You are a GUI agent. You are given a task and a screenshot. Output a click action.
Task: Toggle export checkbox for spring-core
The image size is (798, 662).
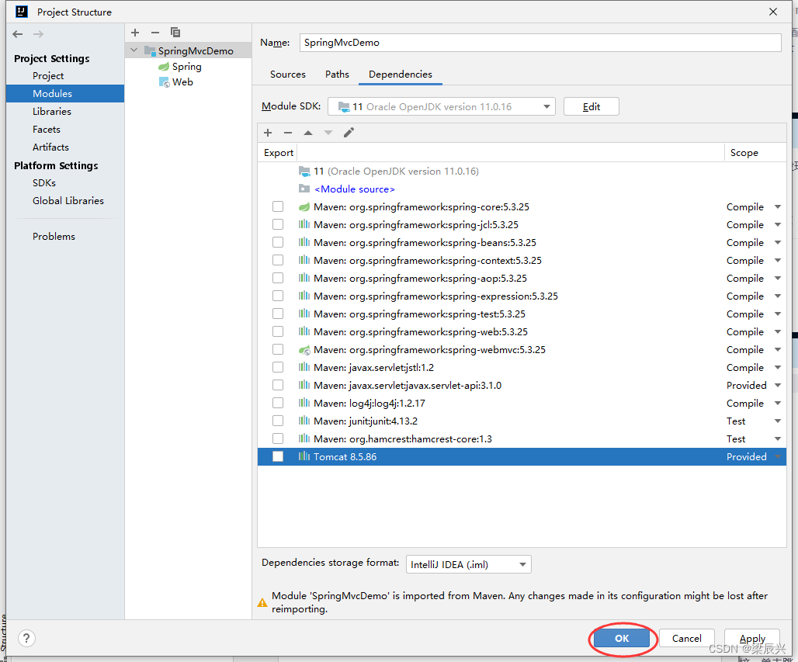[x=278, y=206]
